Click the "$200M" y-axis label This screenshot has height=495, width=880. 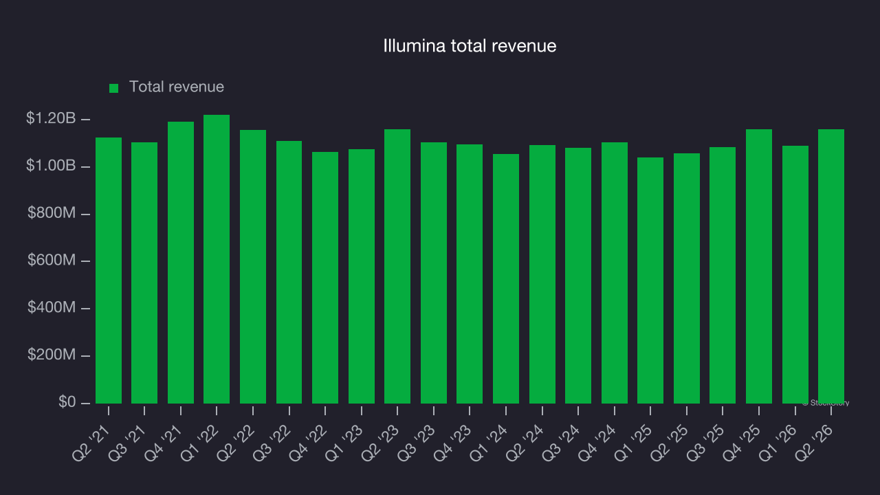click(x=52, y=355)
